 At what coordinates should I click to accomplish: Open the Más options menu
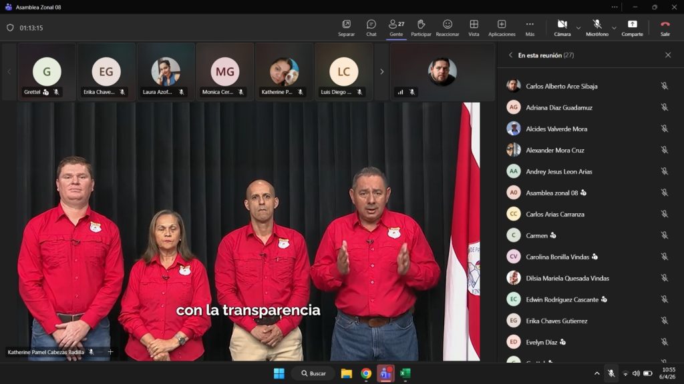pos(530,27)
